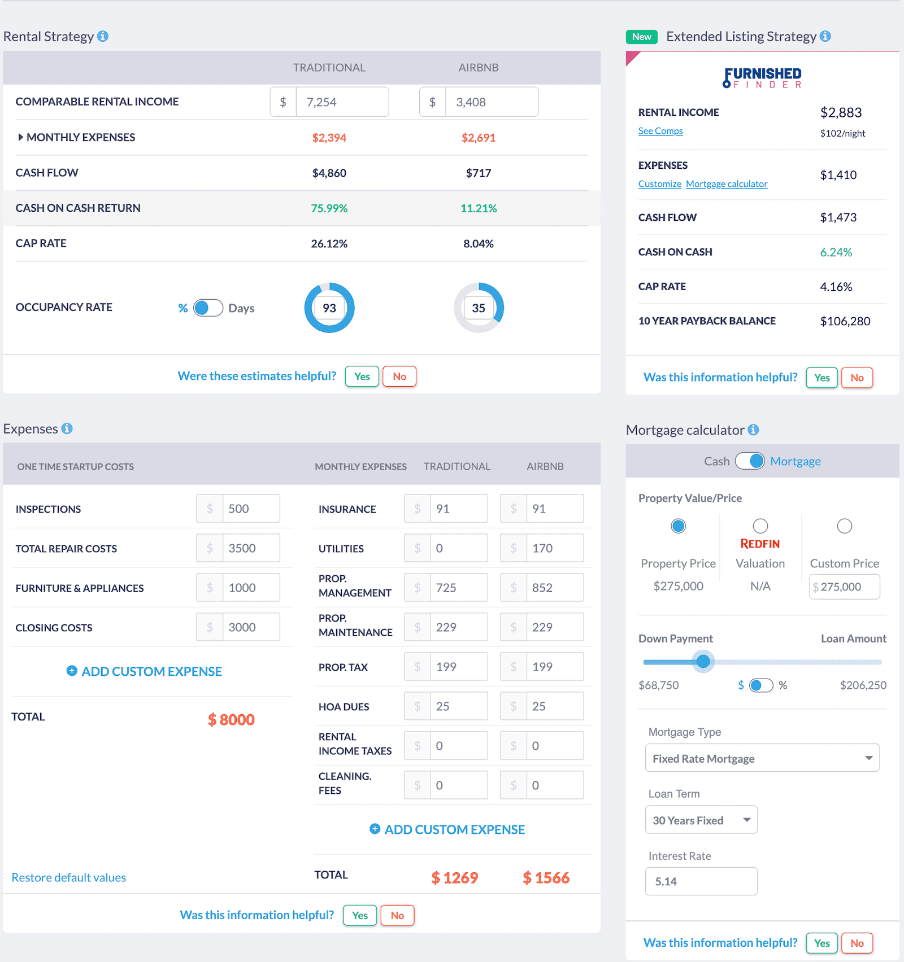Click the Rental Strategy info icon
Viewport: 904px width, 962px height.
click(x=103, y=36)
